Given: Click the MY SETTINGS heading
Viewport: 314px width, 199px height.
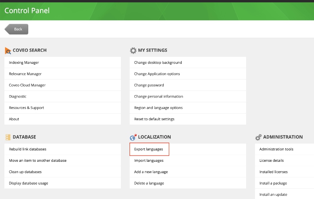Looking at the screenshot, I should [153, 51].
